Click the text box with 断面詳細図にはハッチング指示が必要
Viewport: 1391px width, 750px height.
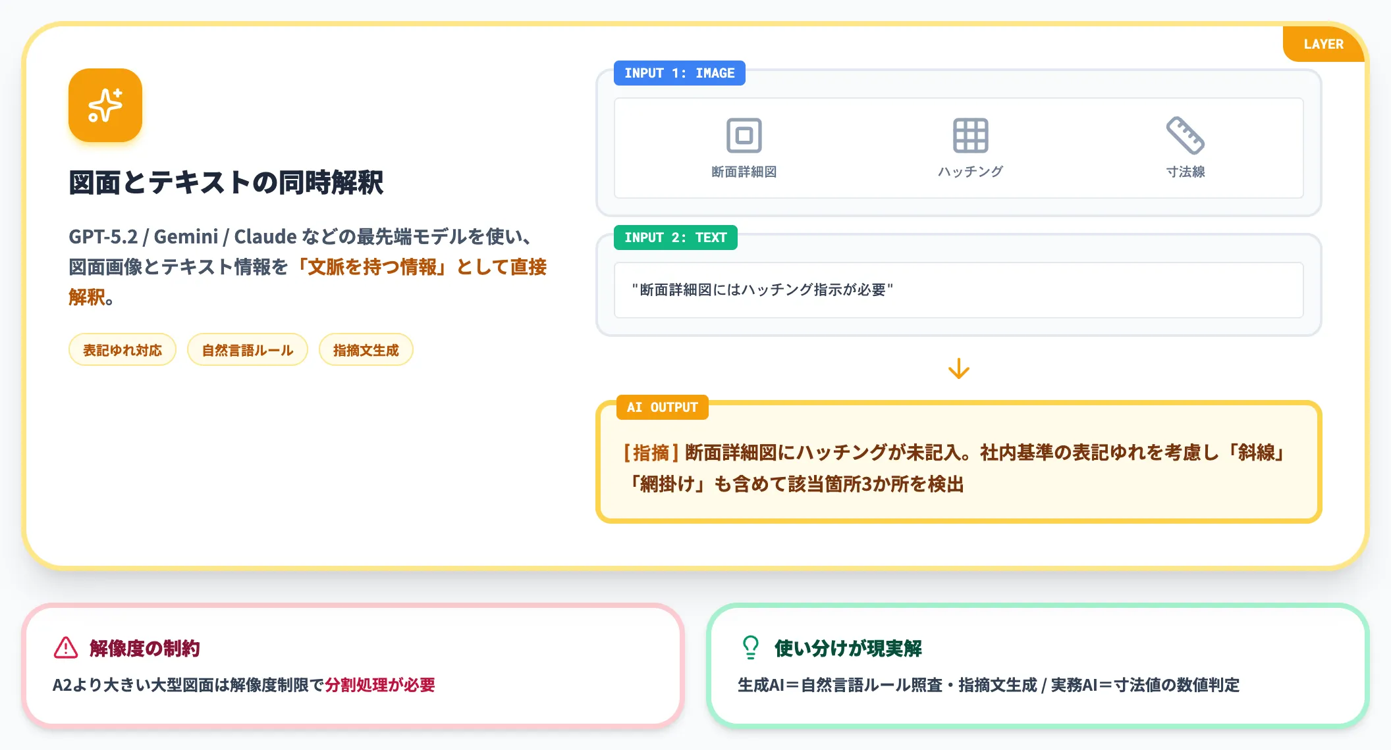959,290
